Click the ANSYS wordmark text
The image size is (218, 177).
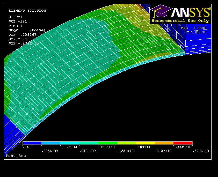click(x=191, y=12)
